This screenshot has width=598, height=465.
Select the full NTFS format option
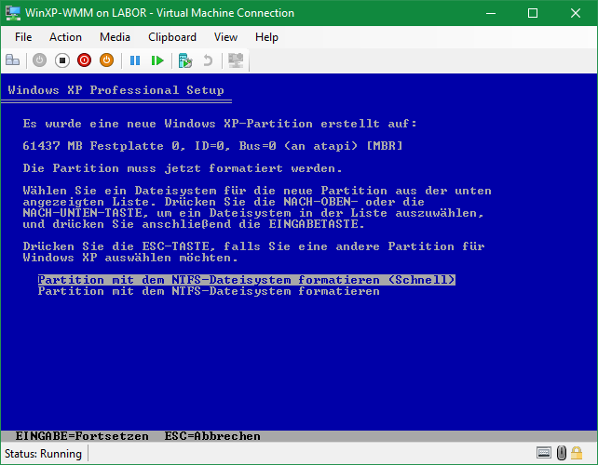(208, 291)
